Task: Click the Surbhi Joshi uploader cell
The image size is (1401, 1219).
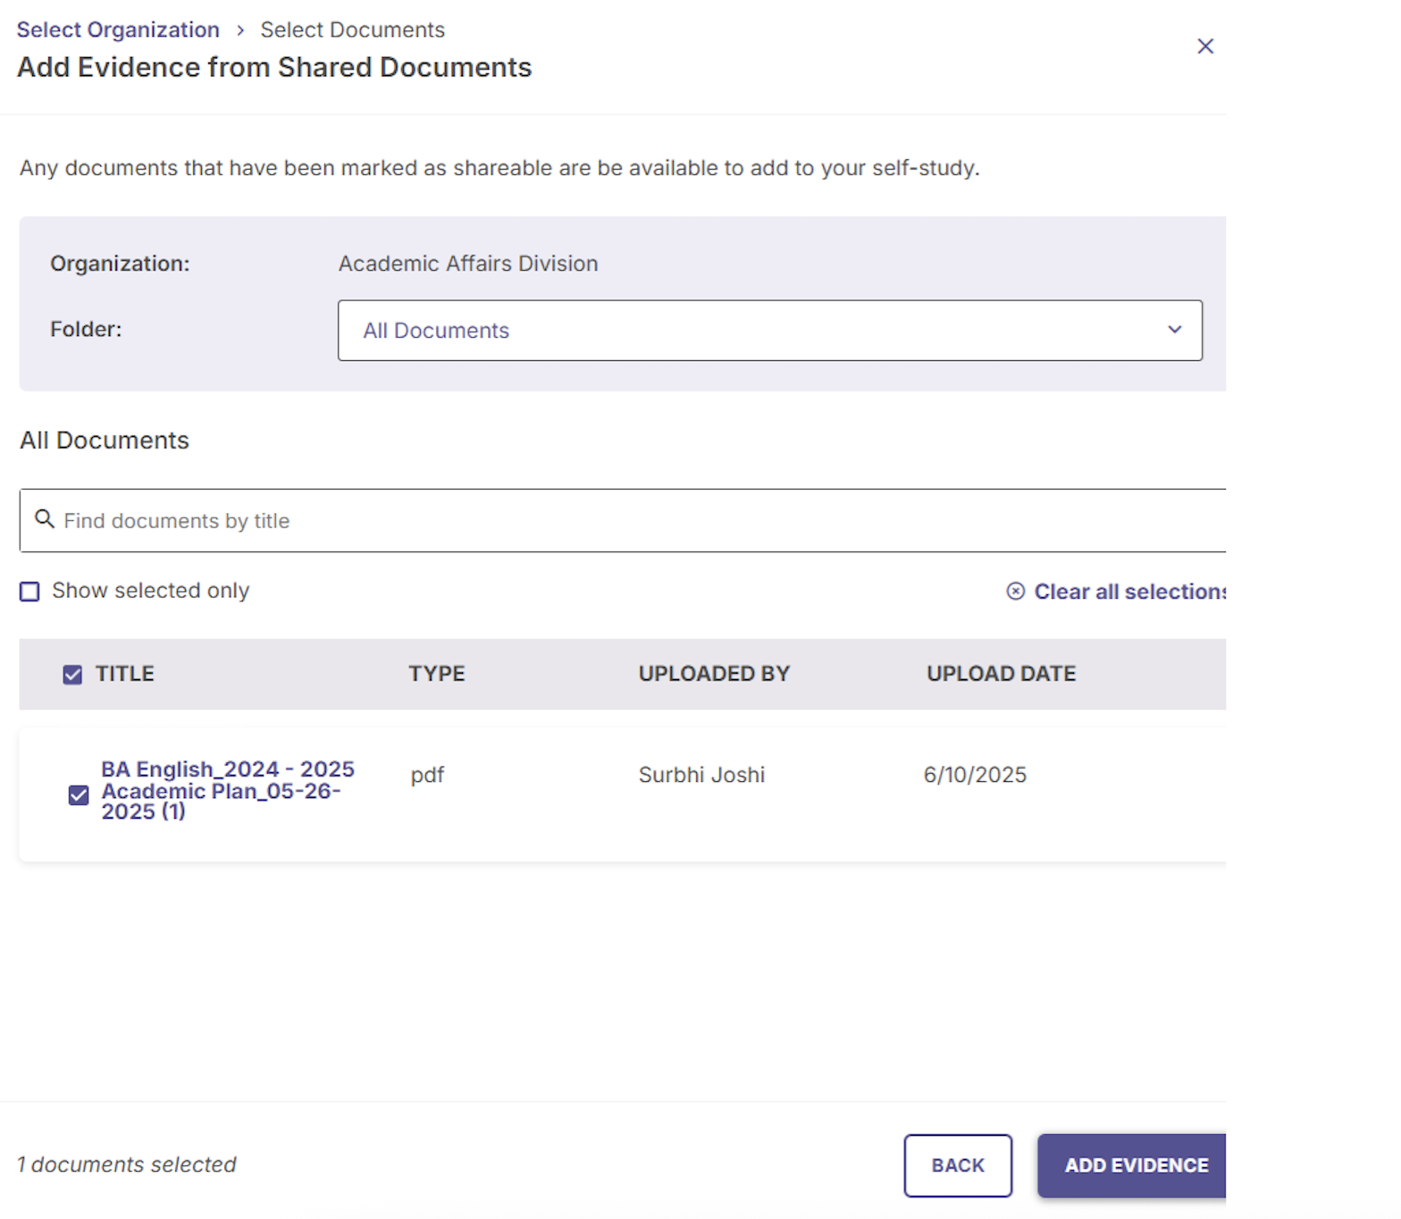Action: [x=701, y=775]
